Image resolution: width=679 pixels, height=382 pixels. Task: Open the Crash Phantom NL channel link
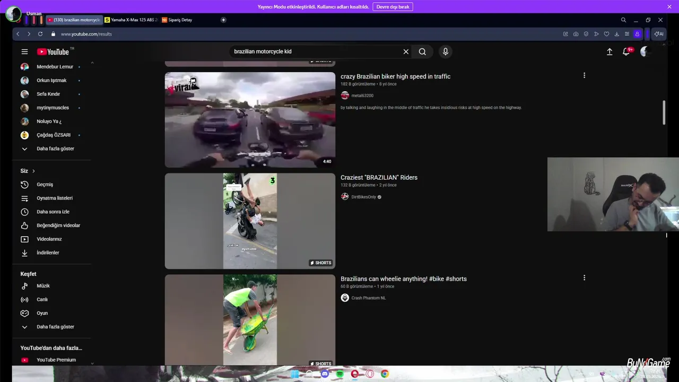(x=368, y=298)
